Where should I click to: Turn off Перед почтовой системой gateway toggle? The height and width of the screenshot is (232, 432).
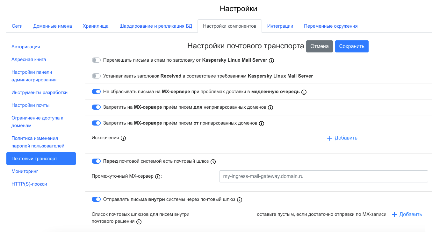coord(96,161)
